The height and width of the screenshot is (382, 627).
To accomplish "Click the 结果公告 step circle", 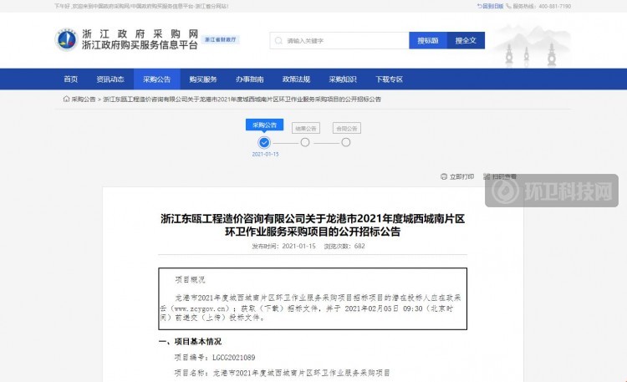I will (x=305, y=142).
